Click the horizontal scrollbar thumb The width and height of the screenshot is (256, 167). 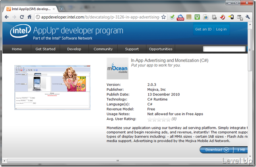[118, 161]
